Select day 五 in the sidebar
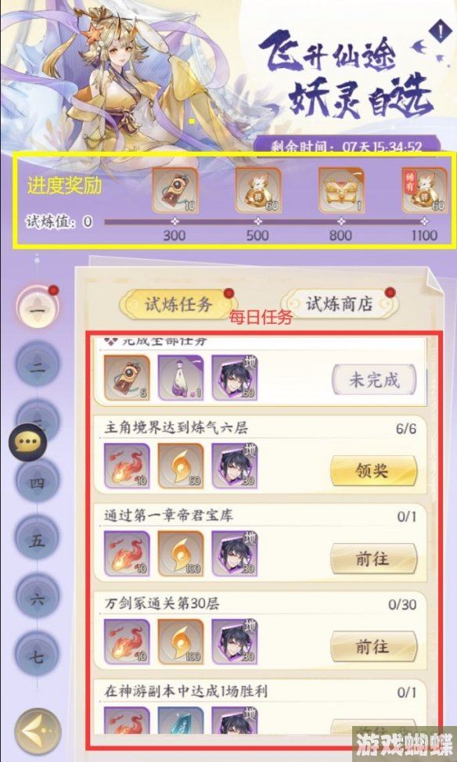 (38, 541)
